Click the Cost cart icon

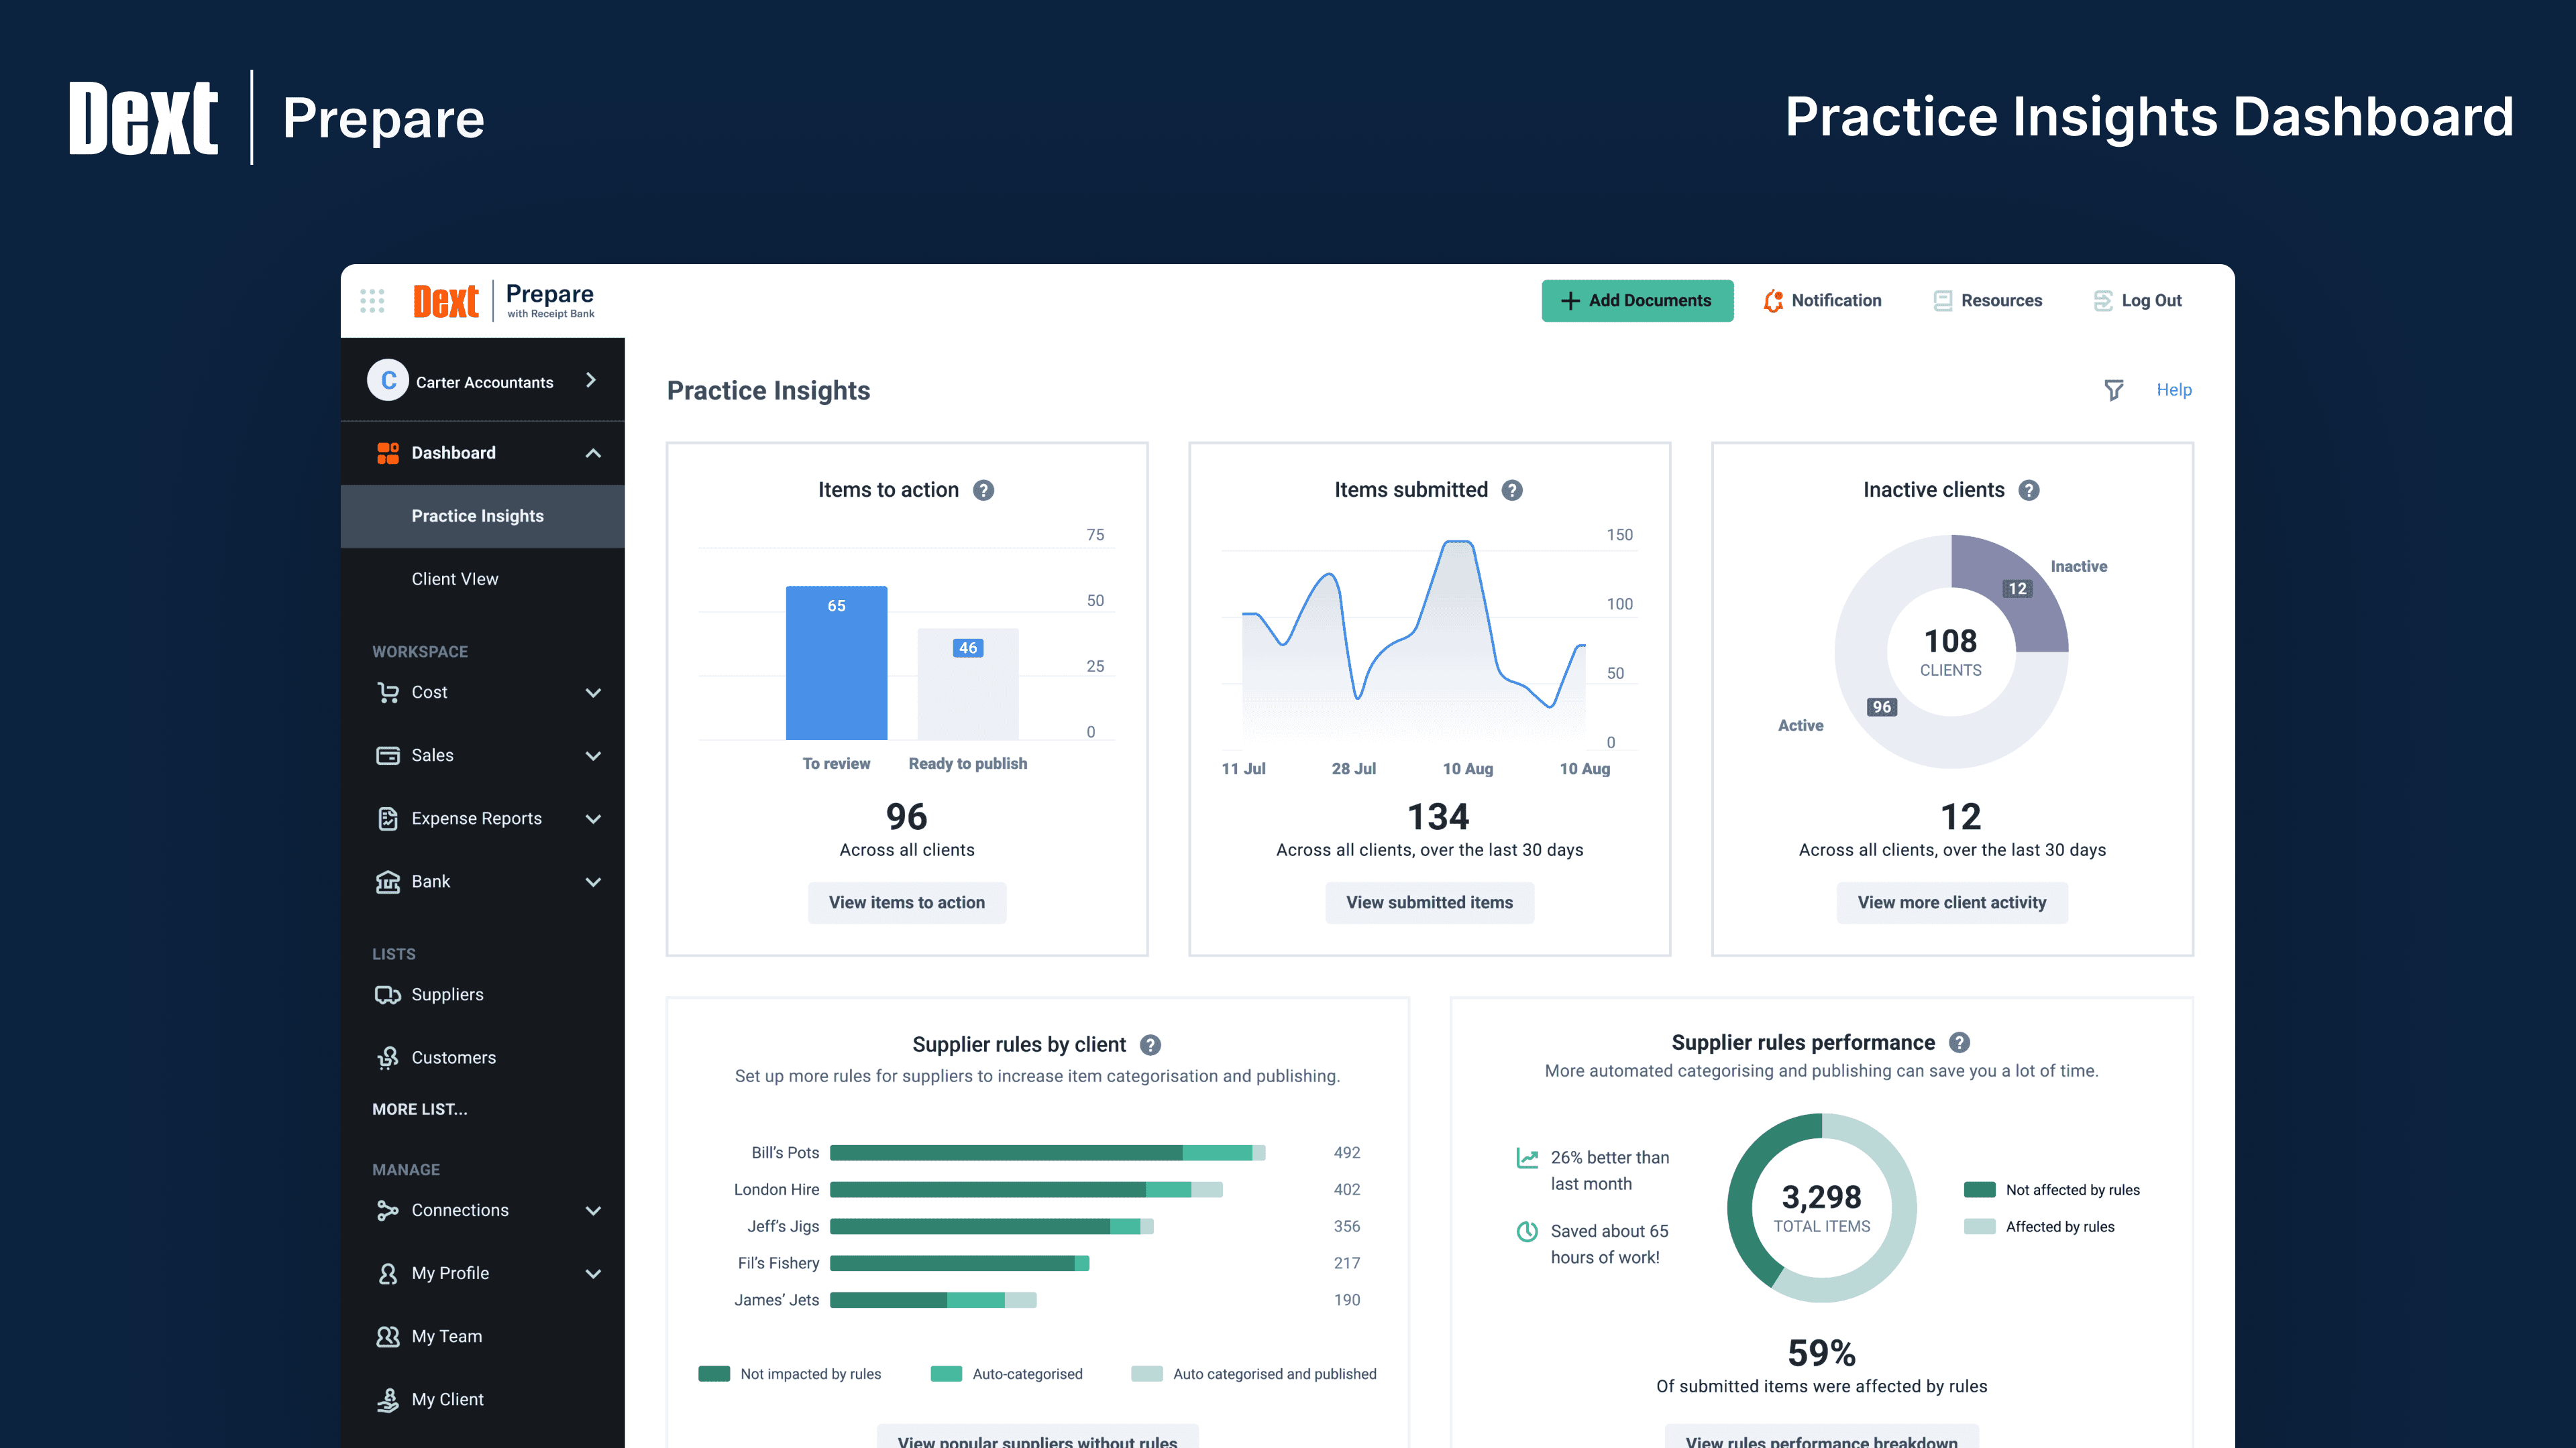(388, 692)
